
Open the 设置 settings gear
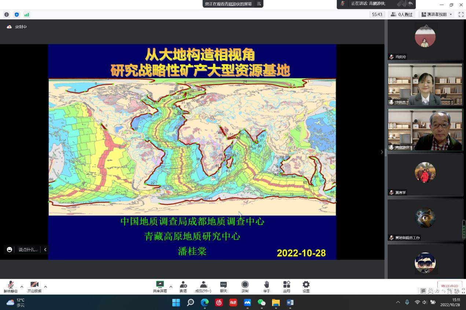[x=306, y=287]
